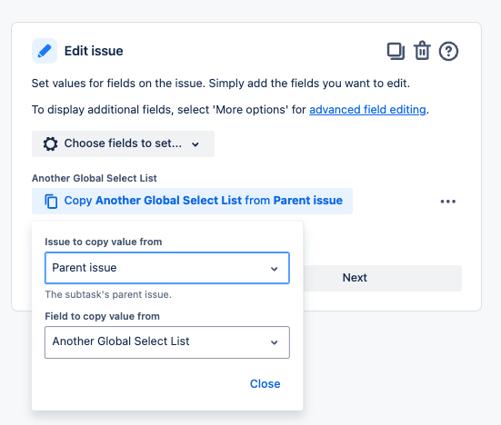Delete component using the trash icon
This screenshot has height=425, width=501.
pyautogui.click(x=422, y=51)
